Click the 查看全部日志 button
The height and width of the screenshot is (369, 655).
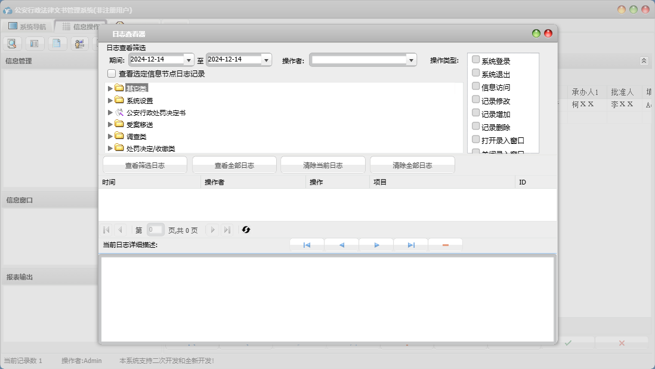234,165
